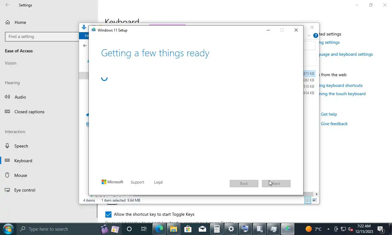Switch File Explorer to details view icon

coord(308,200)
